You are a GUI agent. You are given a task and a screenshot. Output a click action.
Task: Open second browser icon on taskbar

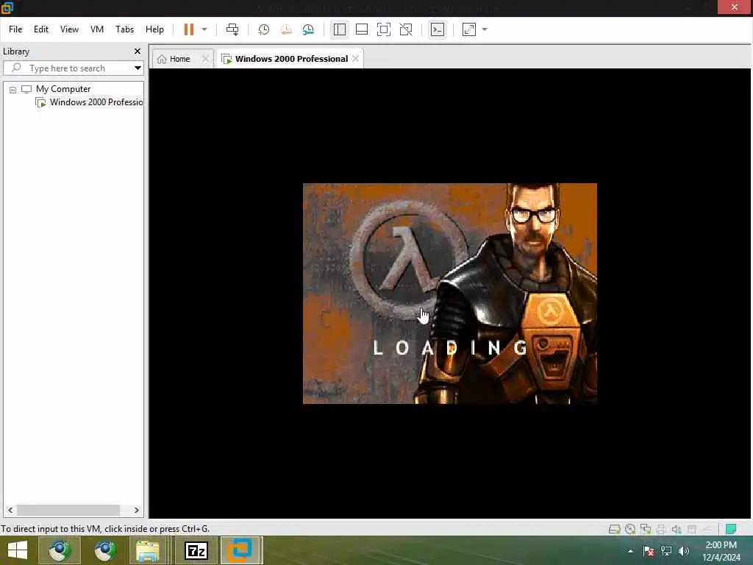(x=104, y=550)
